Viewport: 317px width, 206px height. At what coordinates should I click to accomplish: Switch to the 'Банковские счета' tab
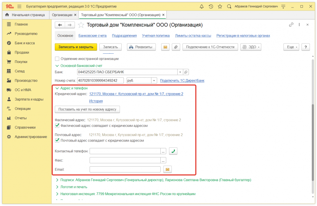tap(92, 36)
